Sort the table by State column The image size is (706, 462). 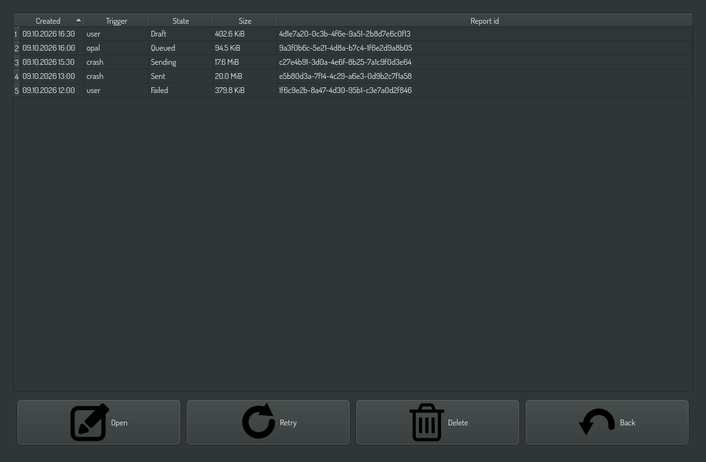pyautogui.click(x=180, y=21)
